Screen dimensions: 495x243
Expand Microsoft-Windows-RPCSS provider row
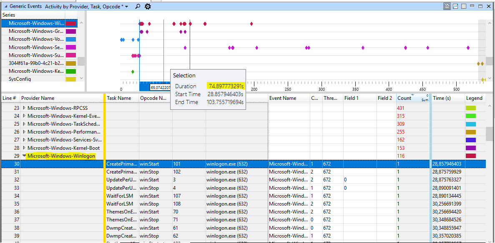click(x=25, y=108)
